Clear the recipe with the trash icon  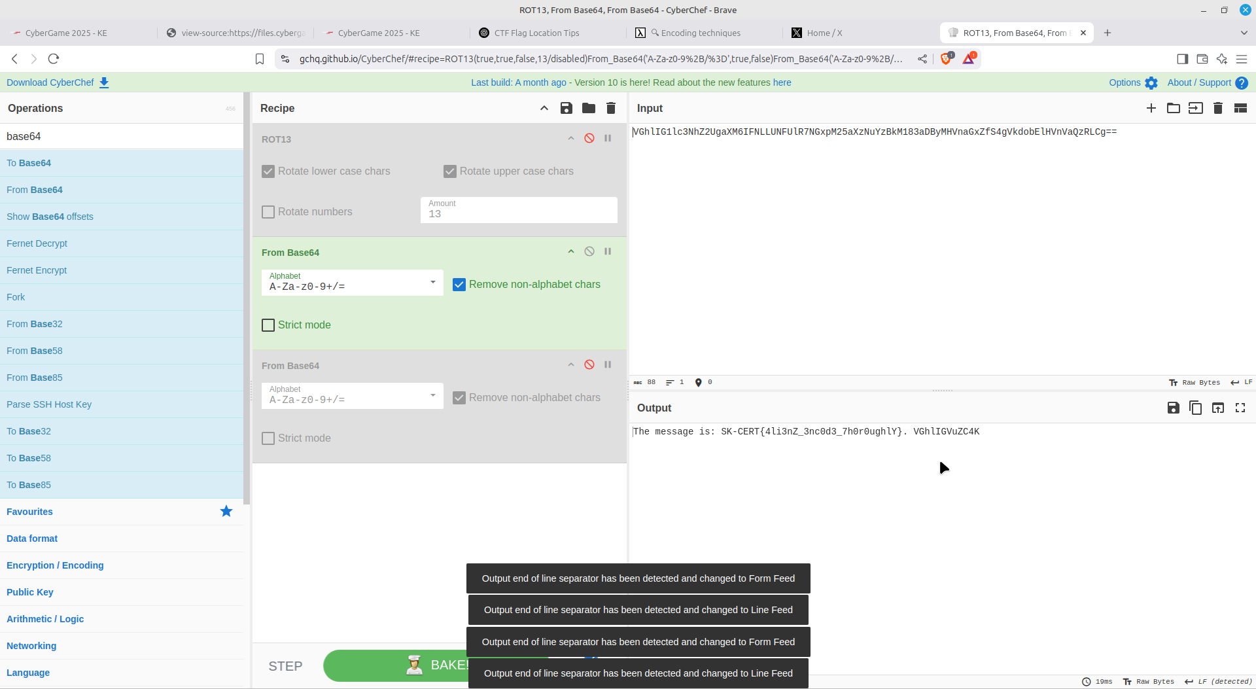pos(611,108)
